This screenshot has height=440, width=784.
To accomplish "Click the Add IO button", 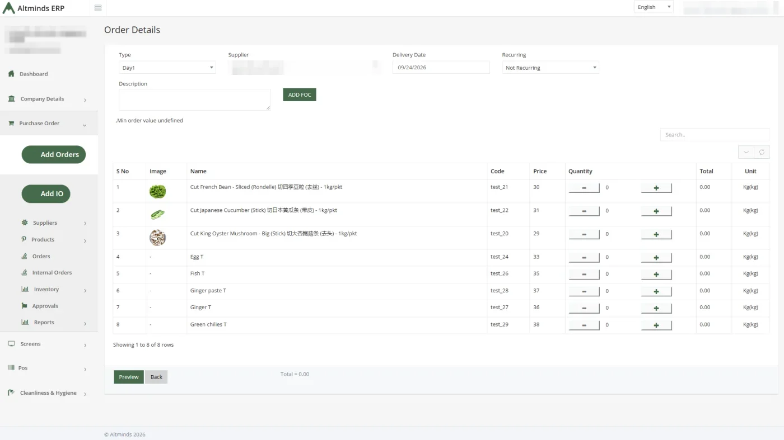I will click(46, 194).
